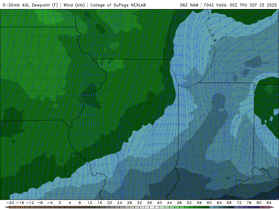Viewport: 279px width, 209px height.
Task: Click the "College of DuPage NEXLAB" credit text
Action: point(118,5)
